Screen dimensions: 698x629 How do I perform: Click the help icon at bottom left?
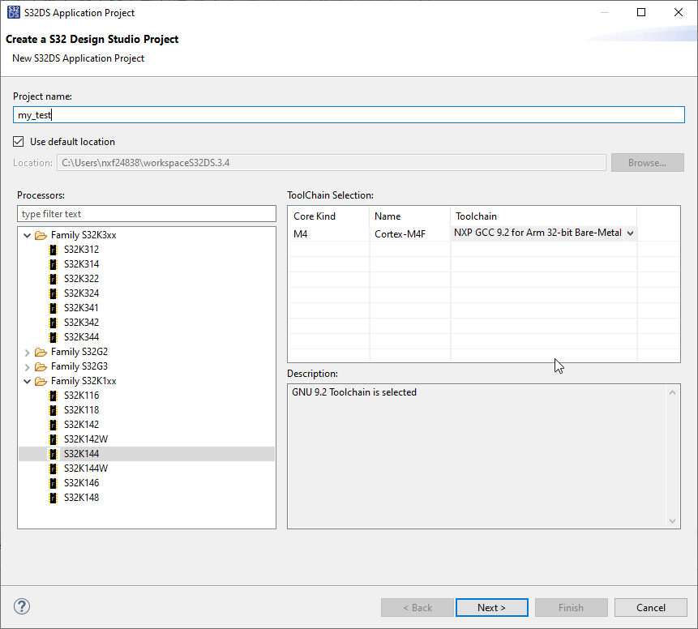coord(21,606)
